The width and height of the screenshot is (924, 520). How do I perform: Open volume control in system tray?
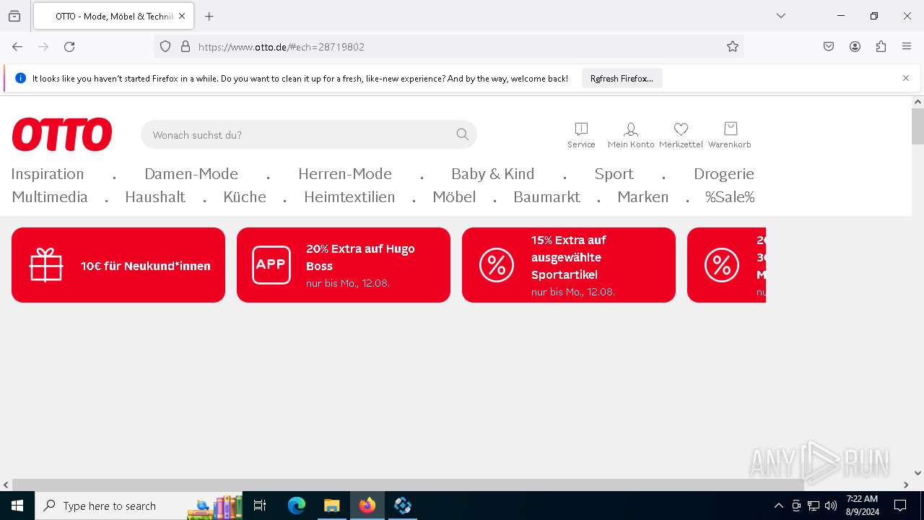point(831,506)
